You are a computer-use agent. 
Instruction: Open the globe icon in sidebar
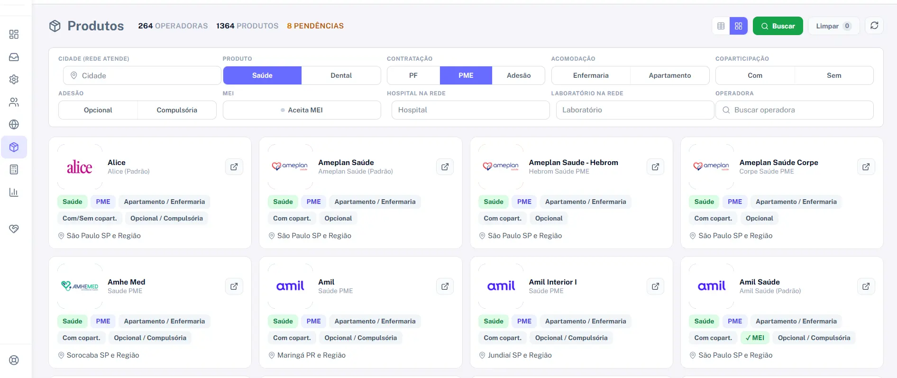point(14,124)
